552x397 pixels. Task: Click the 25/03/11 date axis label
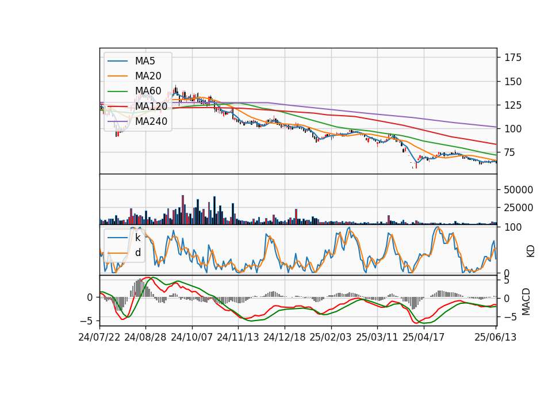377,337
